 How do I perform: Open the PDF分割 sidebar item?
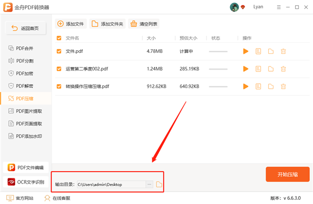pyautogui.click(x=26, y=61)
